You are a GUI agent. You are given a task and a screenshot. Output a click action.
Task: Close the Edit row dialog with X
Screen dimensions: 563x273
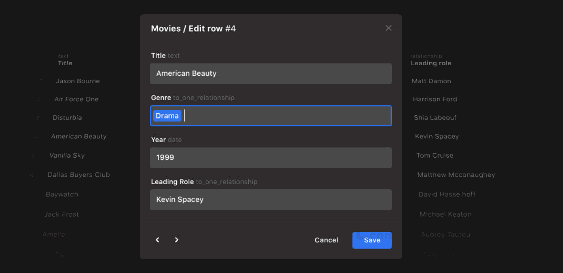click(388, 28)
